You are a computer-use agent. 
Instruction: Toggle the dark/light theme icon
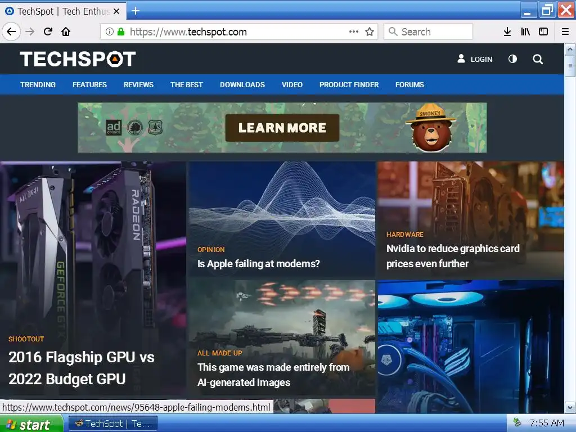(x=512, y=58)
